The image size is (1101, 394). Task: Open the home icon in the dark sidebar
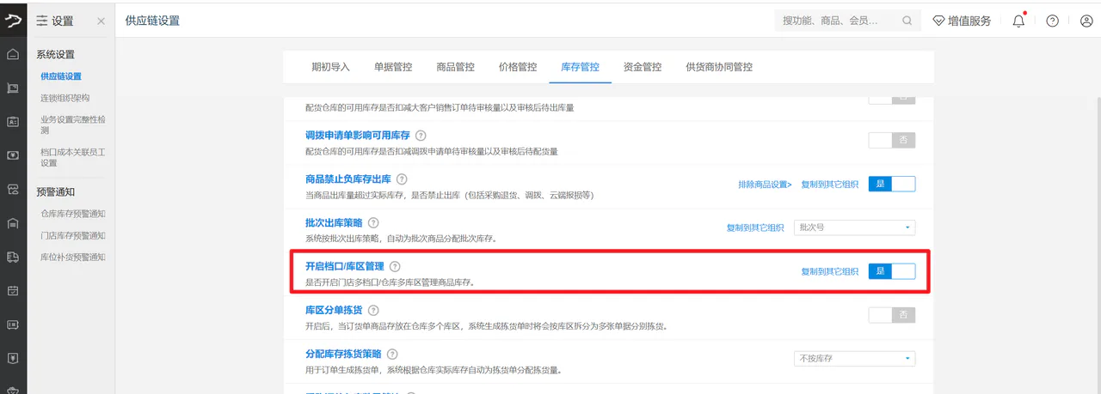click(13, 55)
